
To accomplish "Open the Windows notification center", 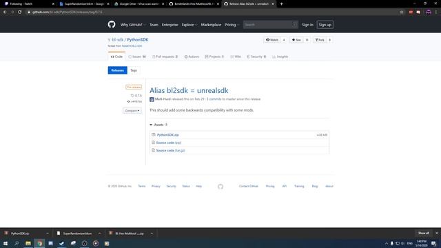I will (x=433, y=243).
